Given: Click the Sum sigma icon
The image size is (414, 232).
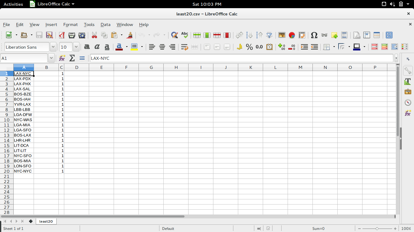Looking at the screenshot, I should point(72,58).
